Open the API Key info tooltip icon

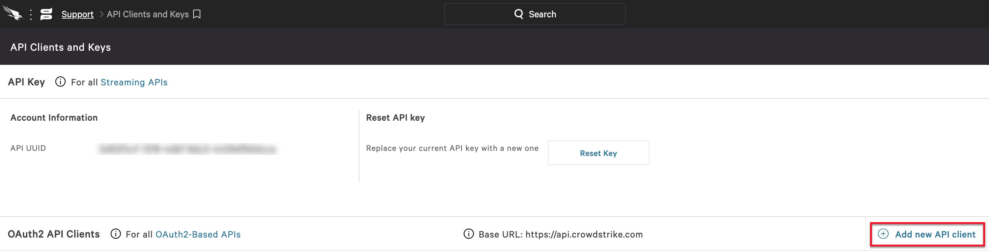coord(60,82)
